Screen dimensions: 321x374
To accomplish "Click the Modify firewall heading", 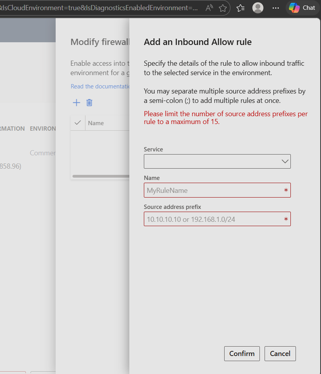I will pyautogui.click(x=100, y=42).
